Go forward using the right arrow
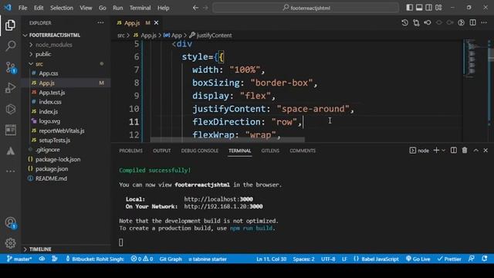This screenshot has width=494, height=278. pyautogui.click(x=205, y=8)
